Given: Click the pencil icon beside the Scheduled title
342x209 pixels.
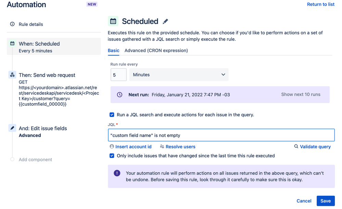Looking at the screenshot, I should coord(165,21).
